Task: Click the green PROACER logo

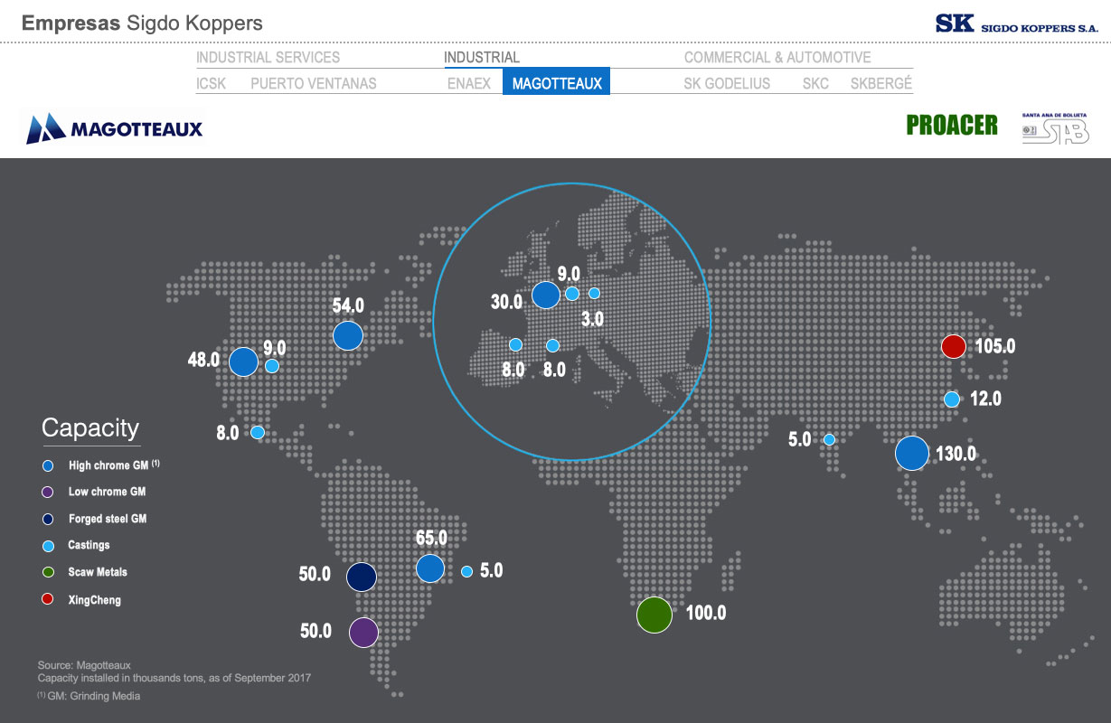Action: tap(952, 126)
